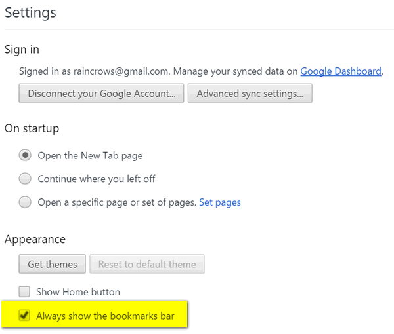Uncheck the Always show the bookmarks bar checkbox
This screenshot has height=334, width=394.
coord(24,315)
